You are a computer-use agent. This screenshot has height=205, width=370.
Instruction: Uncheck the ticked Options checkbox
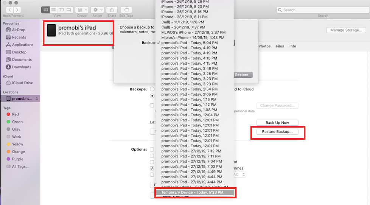[x=152, y=168]
